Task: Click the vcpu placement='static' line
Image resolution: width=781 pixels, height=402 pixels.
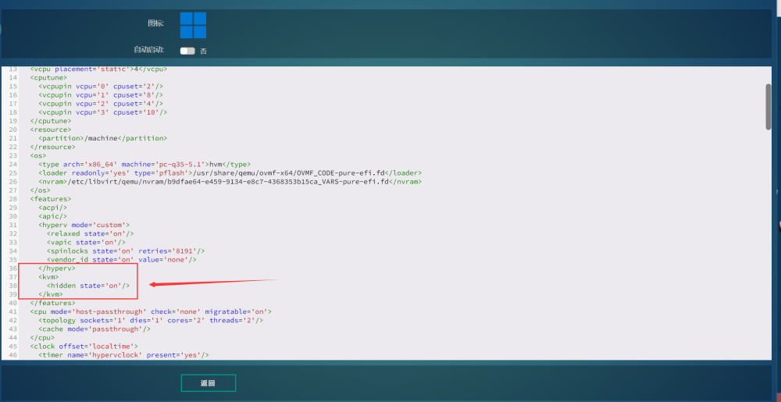Action: pyautogui.click(x=98, y=69)
